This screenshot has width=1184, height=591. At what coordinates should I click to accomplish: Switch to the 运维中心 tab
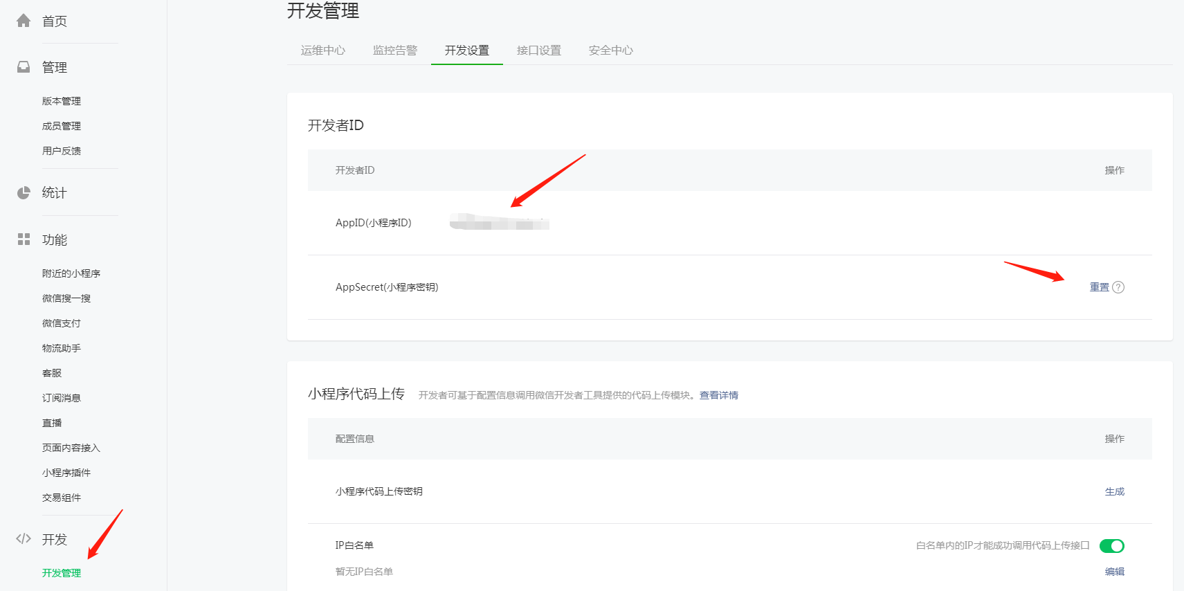pos(323,51)
